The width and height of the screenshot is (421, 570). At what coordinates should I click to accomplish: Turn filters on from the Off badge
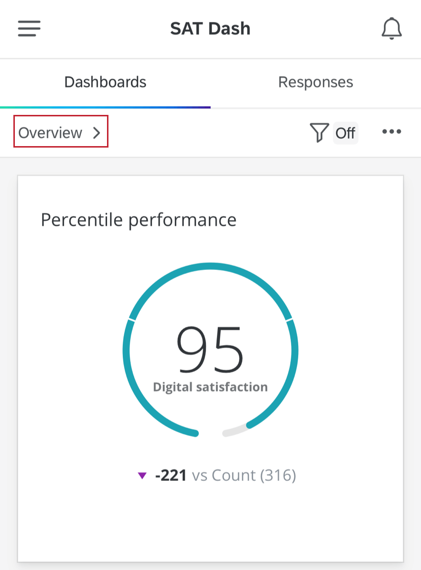(x=345, y=132)
